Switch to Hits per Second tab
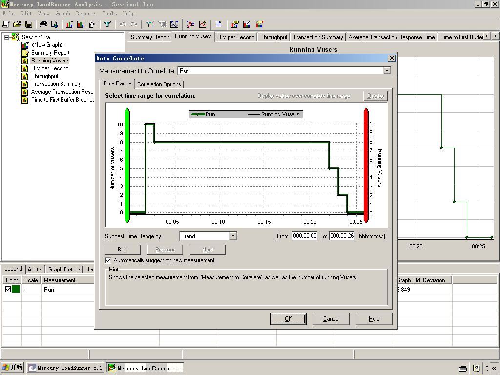Image resolution: width=500 pixels, height=375 pixels. pos(236,37)
